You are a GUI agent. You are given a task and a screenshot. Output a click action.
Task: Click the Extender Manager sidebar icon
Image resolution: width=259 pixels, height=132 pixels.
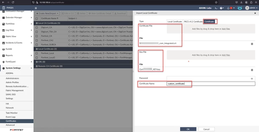point(3,18)
